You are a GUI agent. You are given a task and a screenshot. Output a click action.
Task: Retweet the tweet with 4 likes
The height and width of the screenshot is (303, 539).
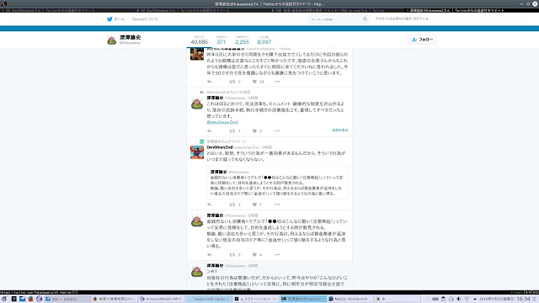point(232,254)
